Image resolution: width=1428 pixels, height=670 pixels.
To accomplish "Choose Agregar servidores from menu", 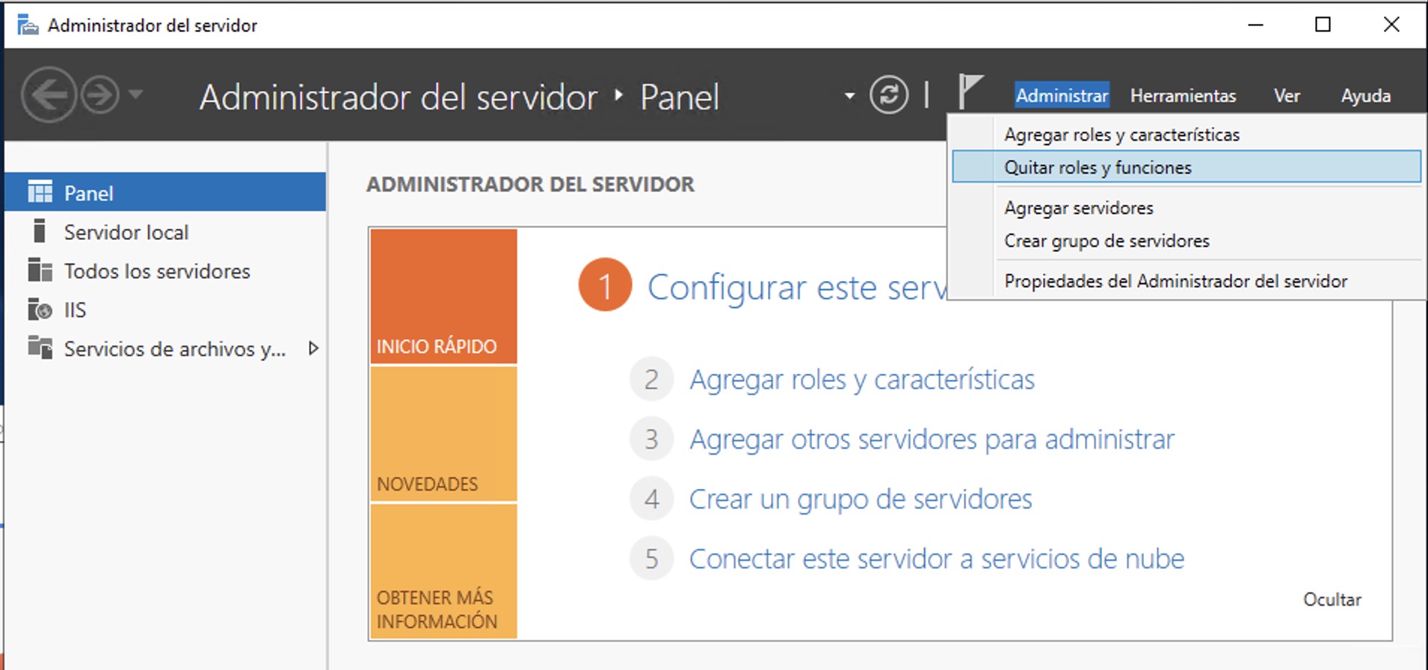I will click(1187, 208).
